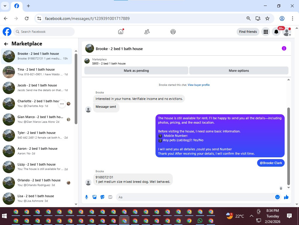
Task: Open Gian Marco conversation in the list
Action: [x=36, y=119]
